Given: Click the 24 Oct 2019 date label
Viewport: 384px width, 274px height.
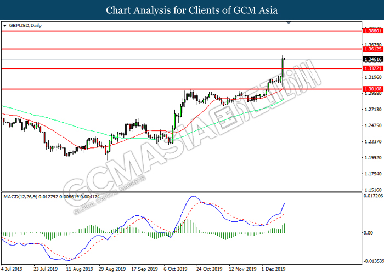Looking at the screenshot, I should [209, 269].
